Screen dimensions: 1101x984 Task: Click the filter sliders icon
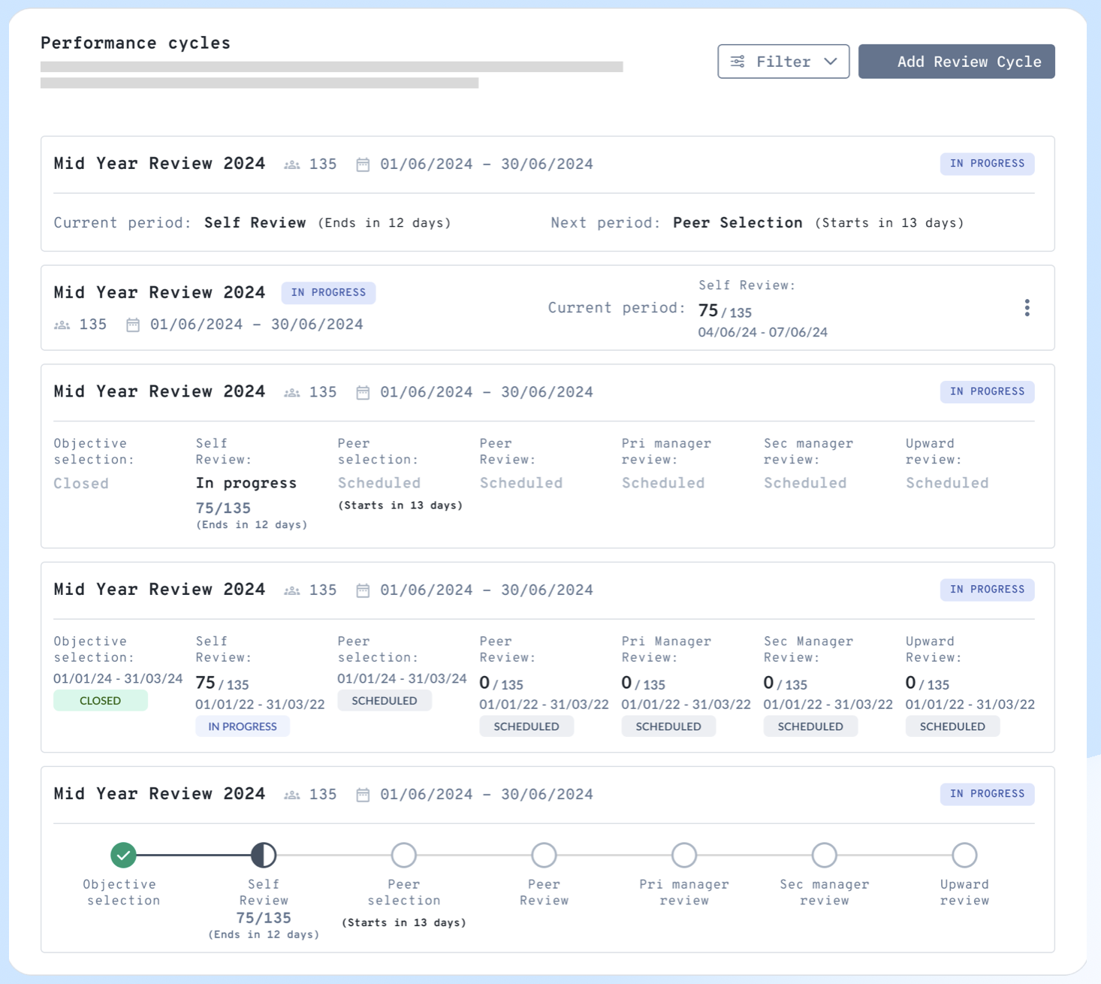(x=738, y=62)
